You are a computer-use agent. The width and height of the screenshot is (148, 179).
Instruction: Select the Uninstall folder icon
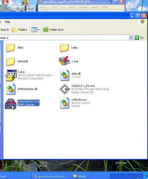pyautogui.click(x=10, y=62)
